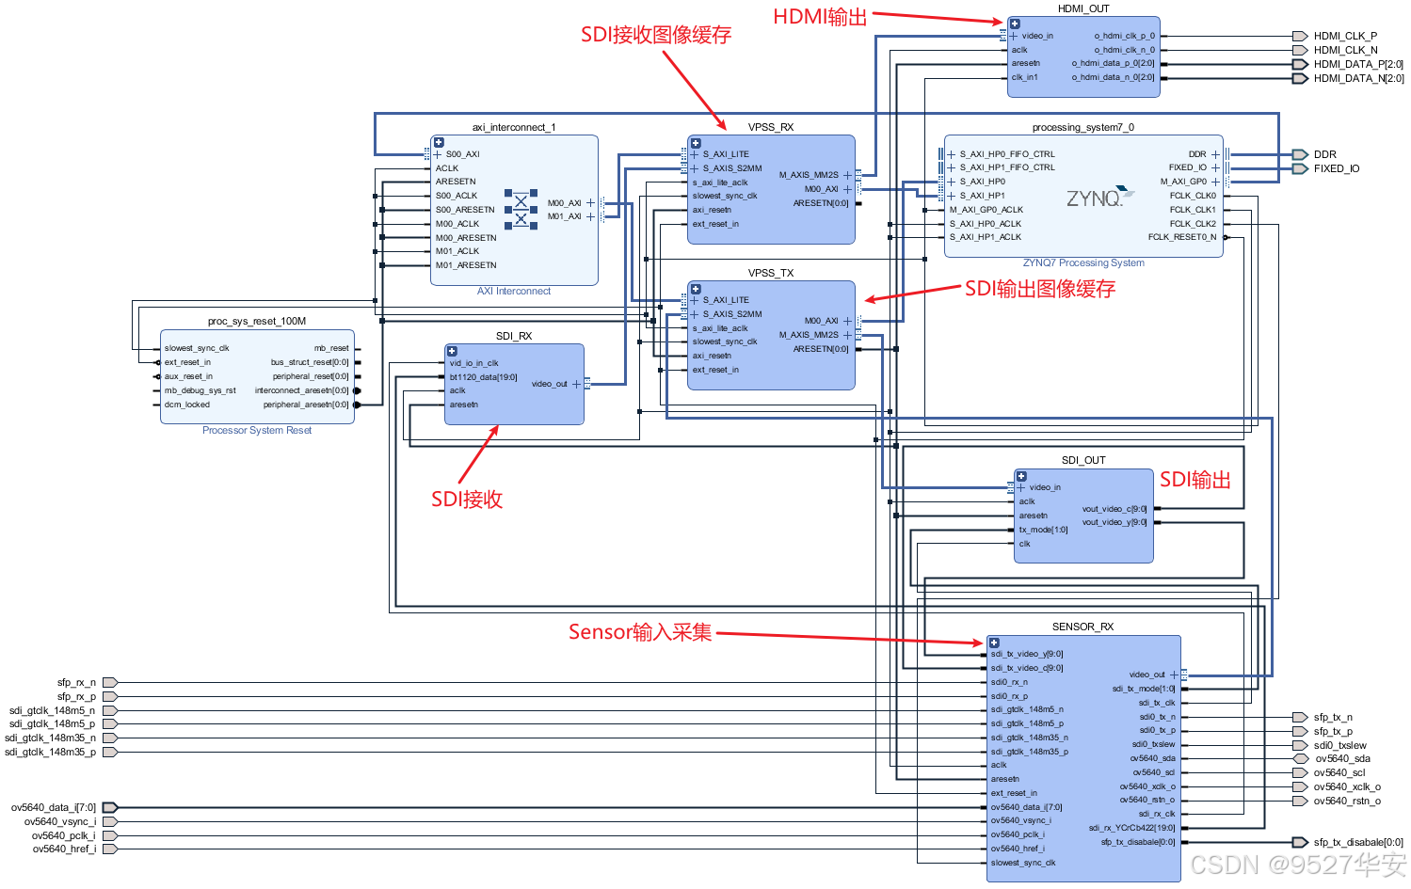Collapse the axi_interconnect_1 block icon

[x=439, y=143]
